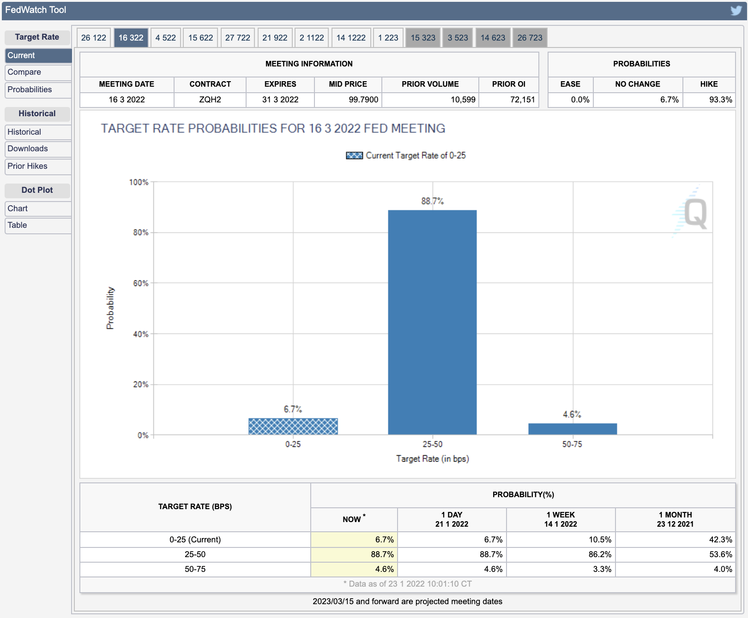
Task: Click the 0-25 hatched bar in chart
Action: click(293, 426)
